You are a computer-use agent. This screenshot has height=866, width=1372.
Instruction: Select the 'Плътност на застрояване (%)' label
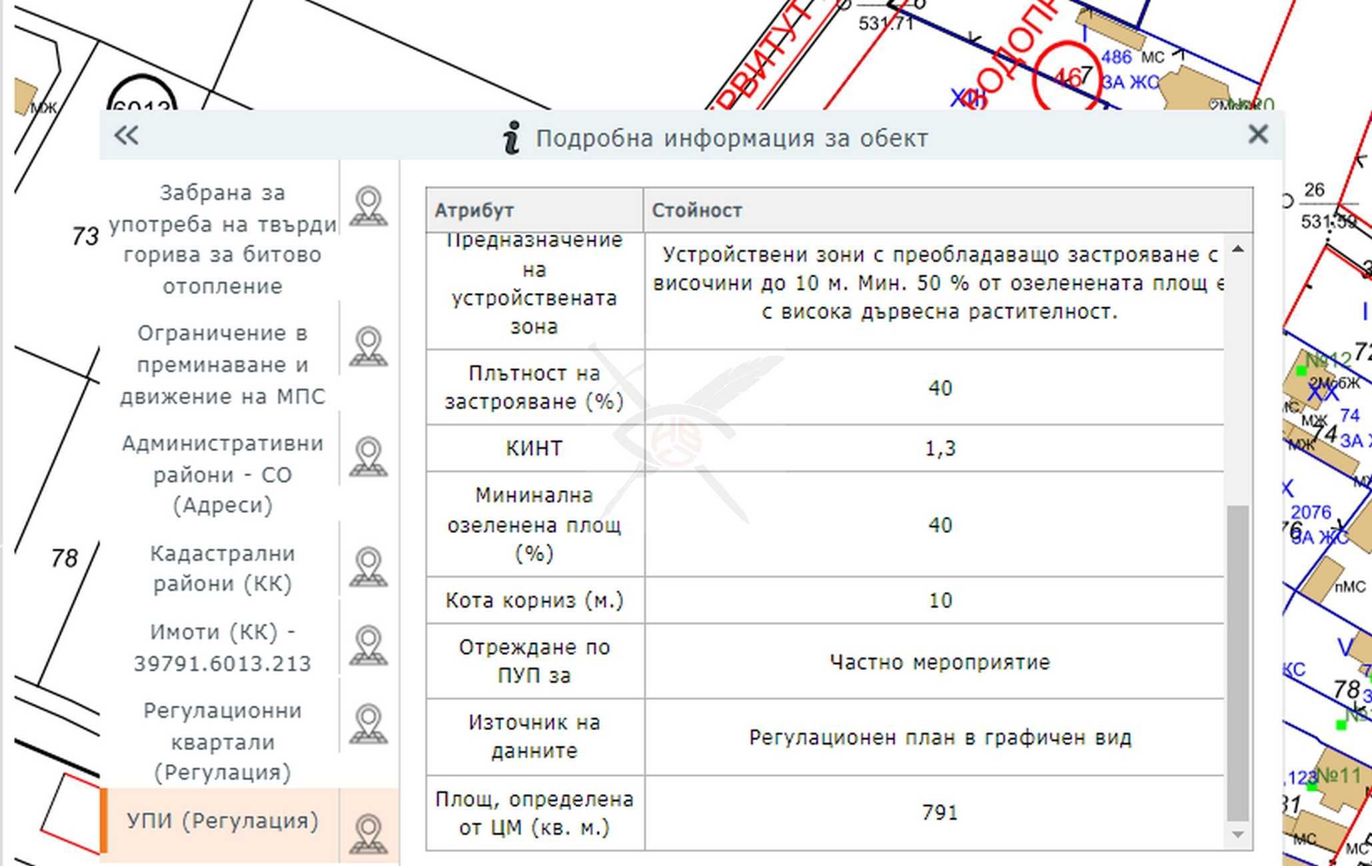(534, 387)
